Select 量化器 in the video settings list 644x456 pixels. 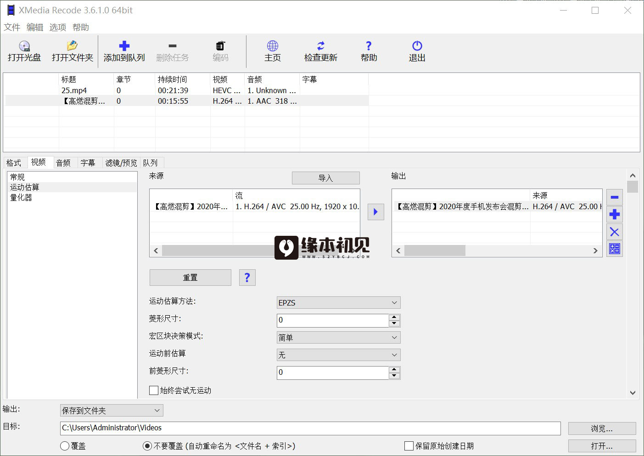72,198
